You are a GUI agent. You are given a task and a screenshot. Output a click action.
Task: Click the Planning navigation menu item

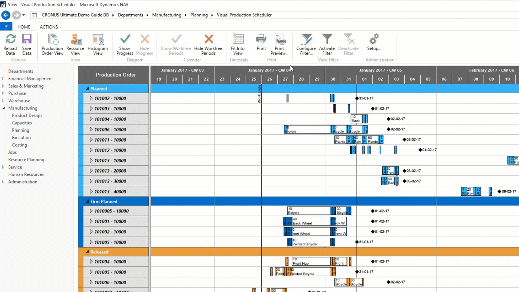tap(20, 130)
